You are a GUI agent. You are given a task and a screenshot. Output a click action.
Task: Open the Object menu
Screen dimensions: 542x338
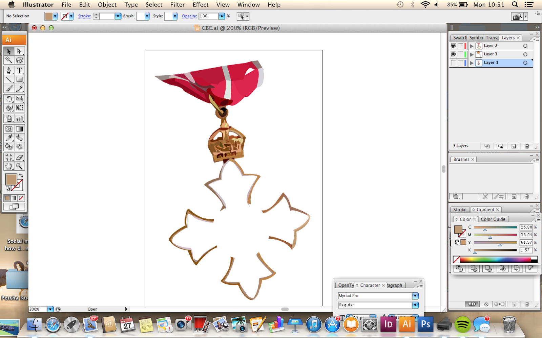107,5
